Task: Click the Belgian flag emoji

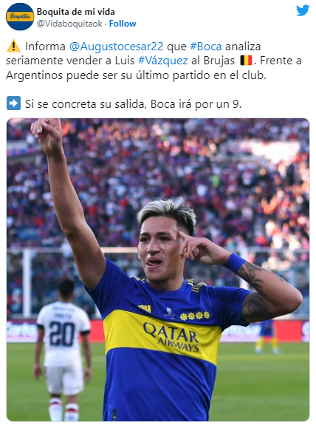Action: coord(246,61)
